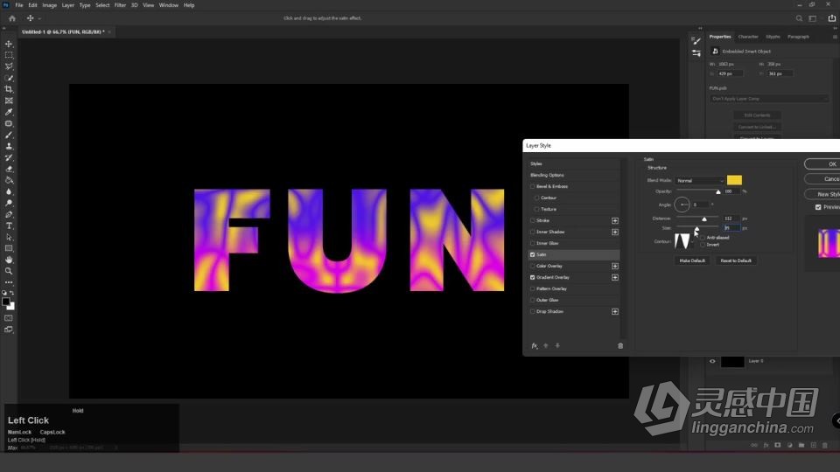Add another Color Overlay with plus
Viewport: 840px width, 472px height.
click(615, 266)
